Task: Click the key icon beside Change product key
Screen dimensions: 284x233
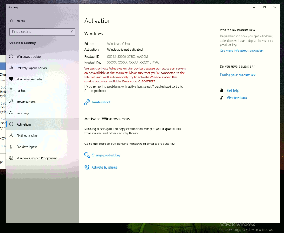Action: click(x=87, y=155)
